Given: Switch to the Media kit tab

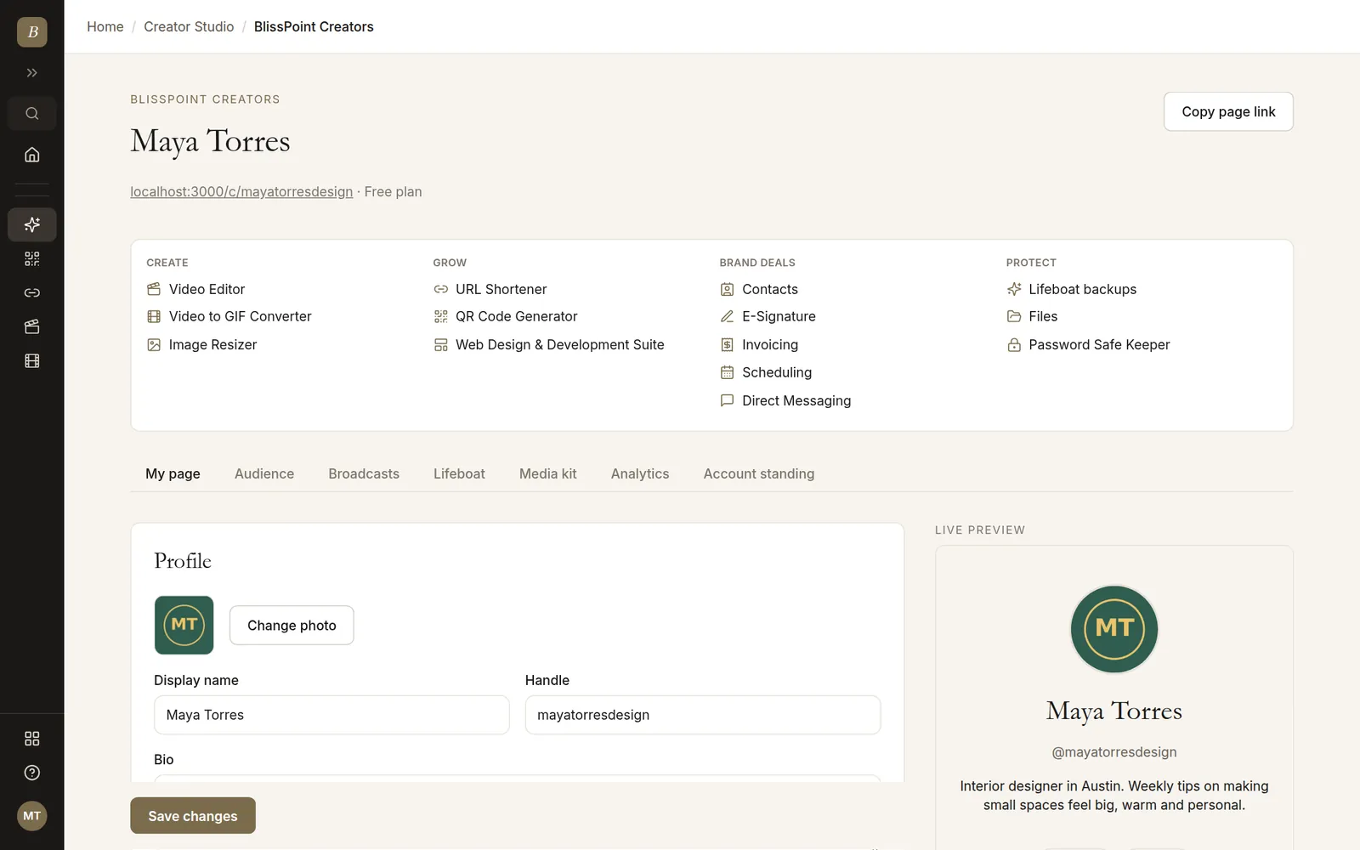Looking at the screenshot, I should tap(548, 473).
